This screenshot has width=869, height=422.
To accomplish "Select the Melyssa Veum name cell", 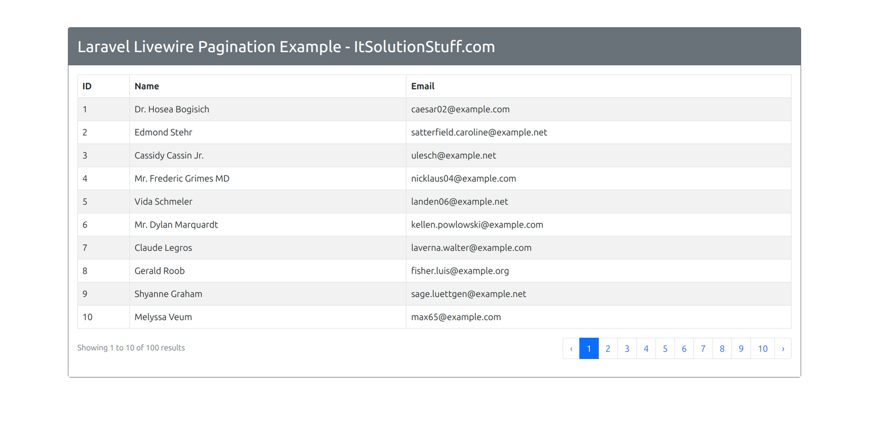I will [x=163, y=317].
